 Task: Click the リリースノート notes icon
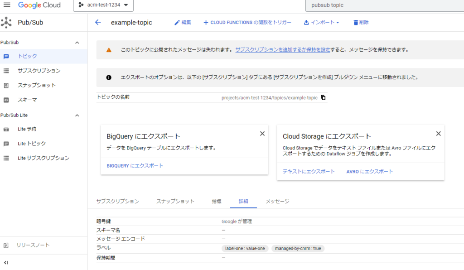[x=6, y=246]
